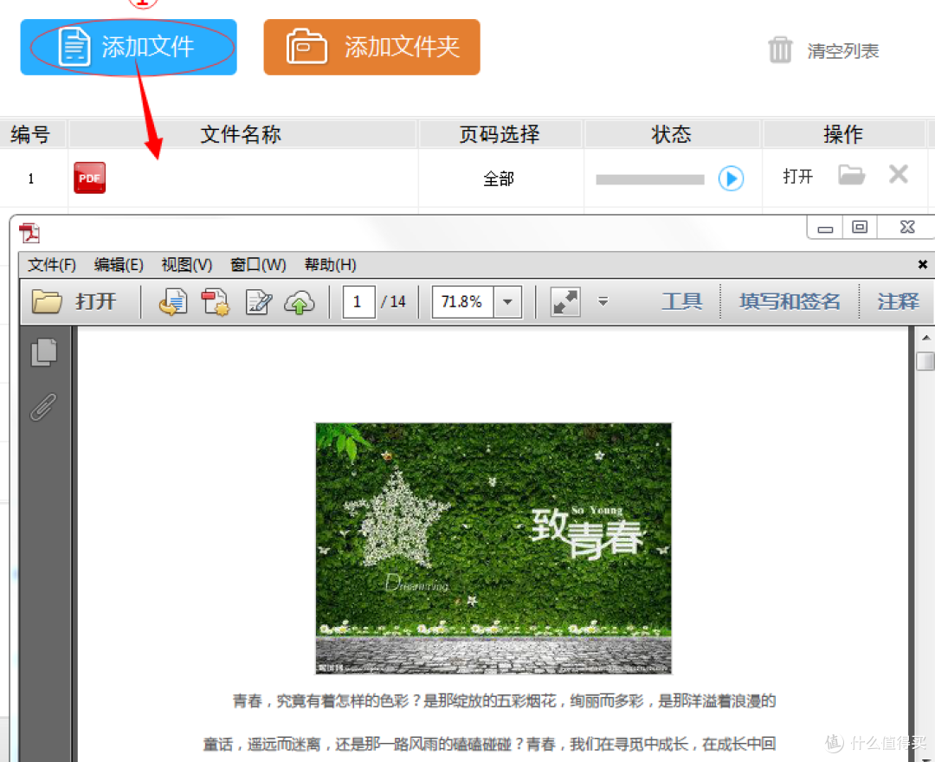
Task: Click the convert-to-document toolbar icon with arrow
Action: [173, 301]
